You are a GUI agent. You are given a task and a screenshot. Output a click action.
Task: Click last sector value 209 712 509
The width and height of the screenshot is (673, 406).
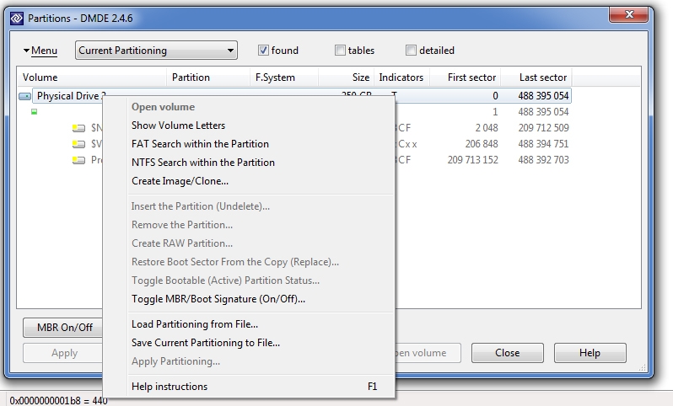click(x=543, y=128)
